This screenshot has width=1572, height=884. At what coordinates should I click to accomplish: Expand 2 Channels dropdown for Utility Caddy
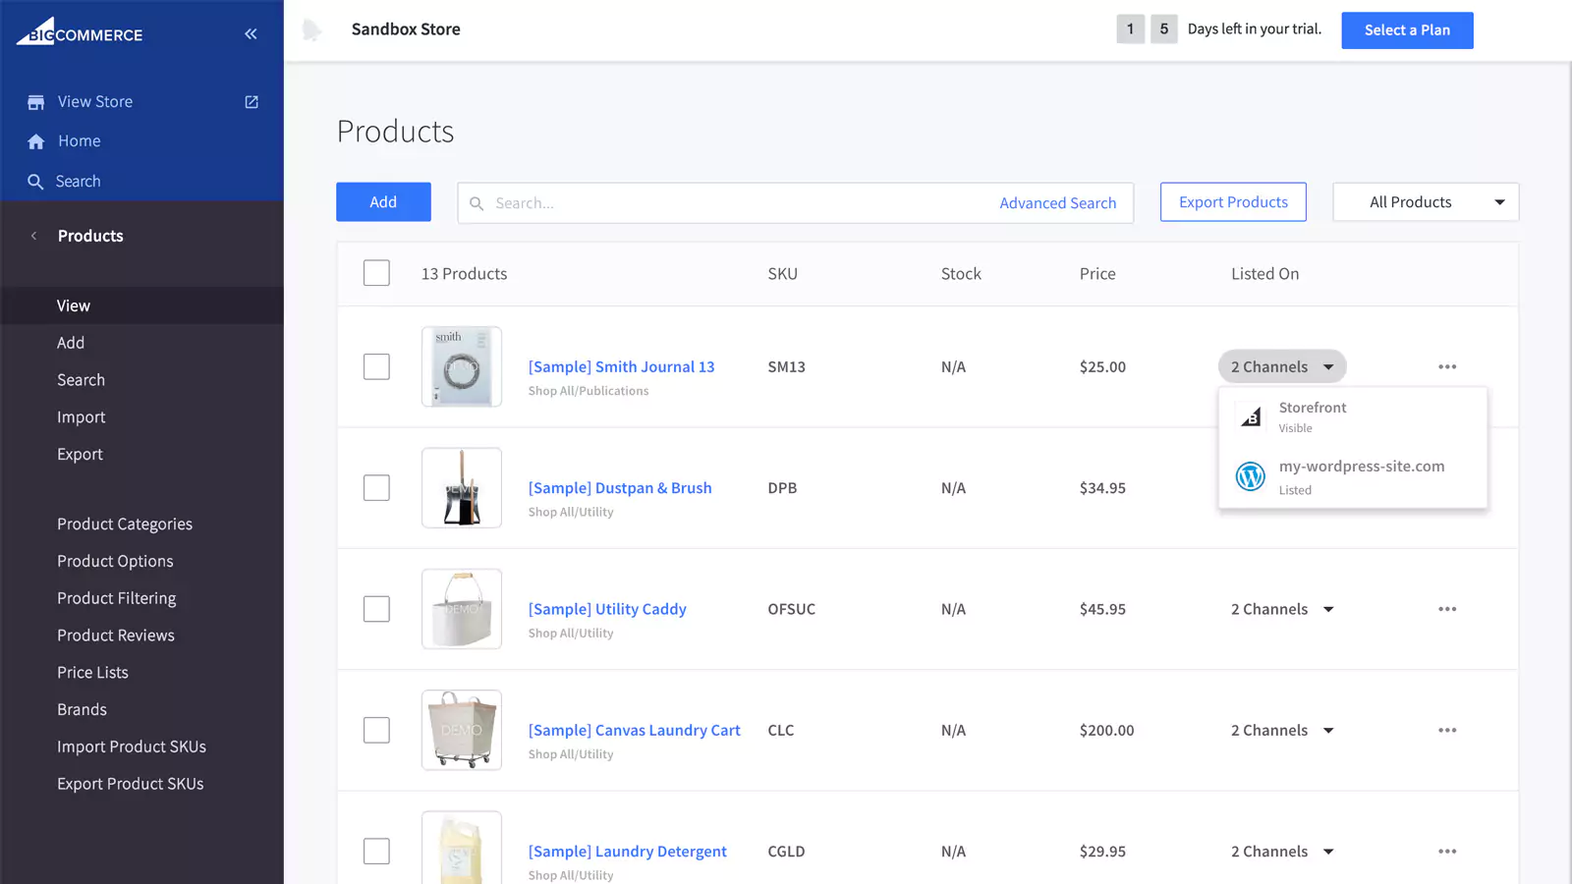point(1282,609)
